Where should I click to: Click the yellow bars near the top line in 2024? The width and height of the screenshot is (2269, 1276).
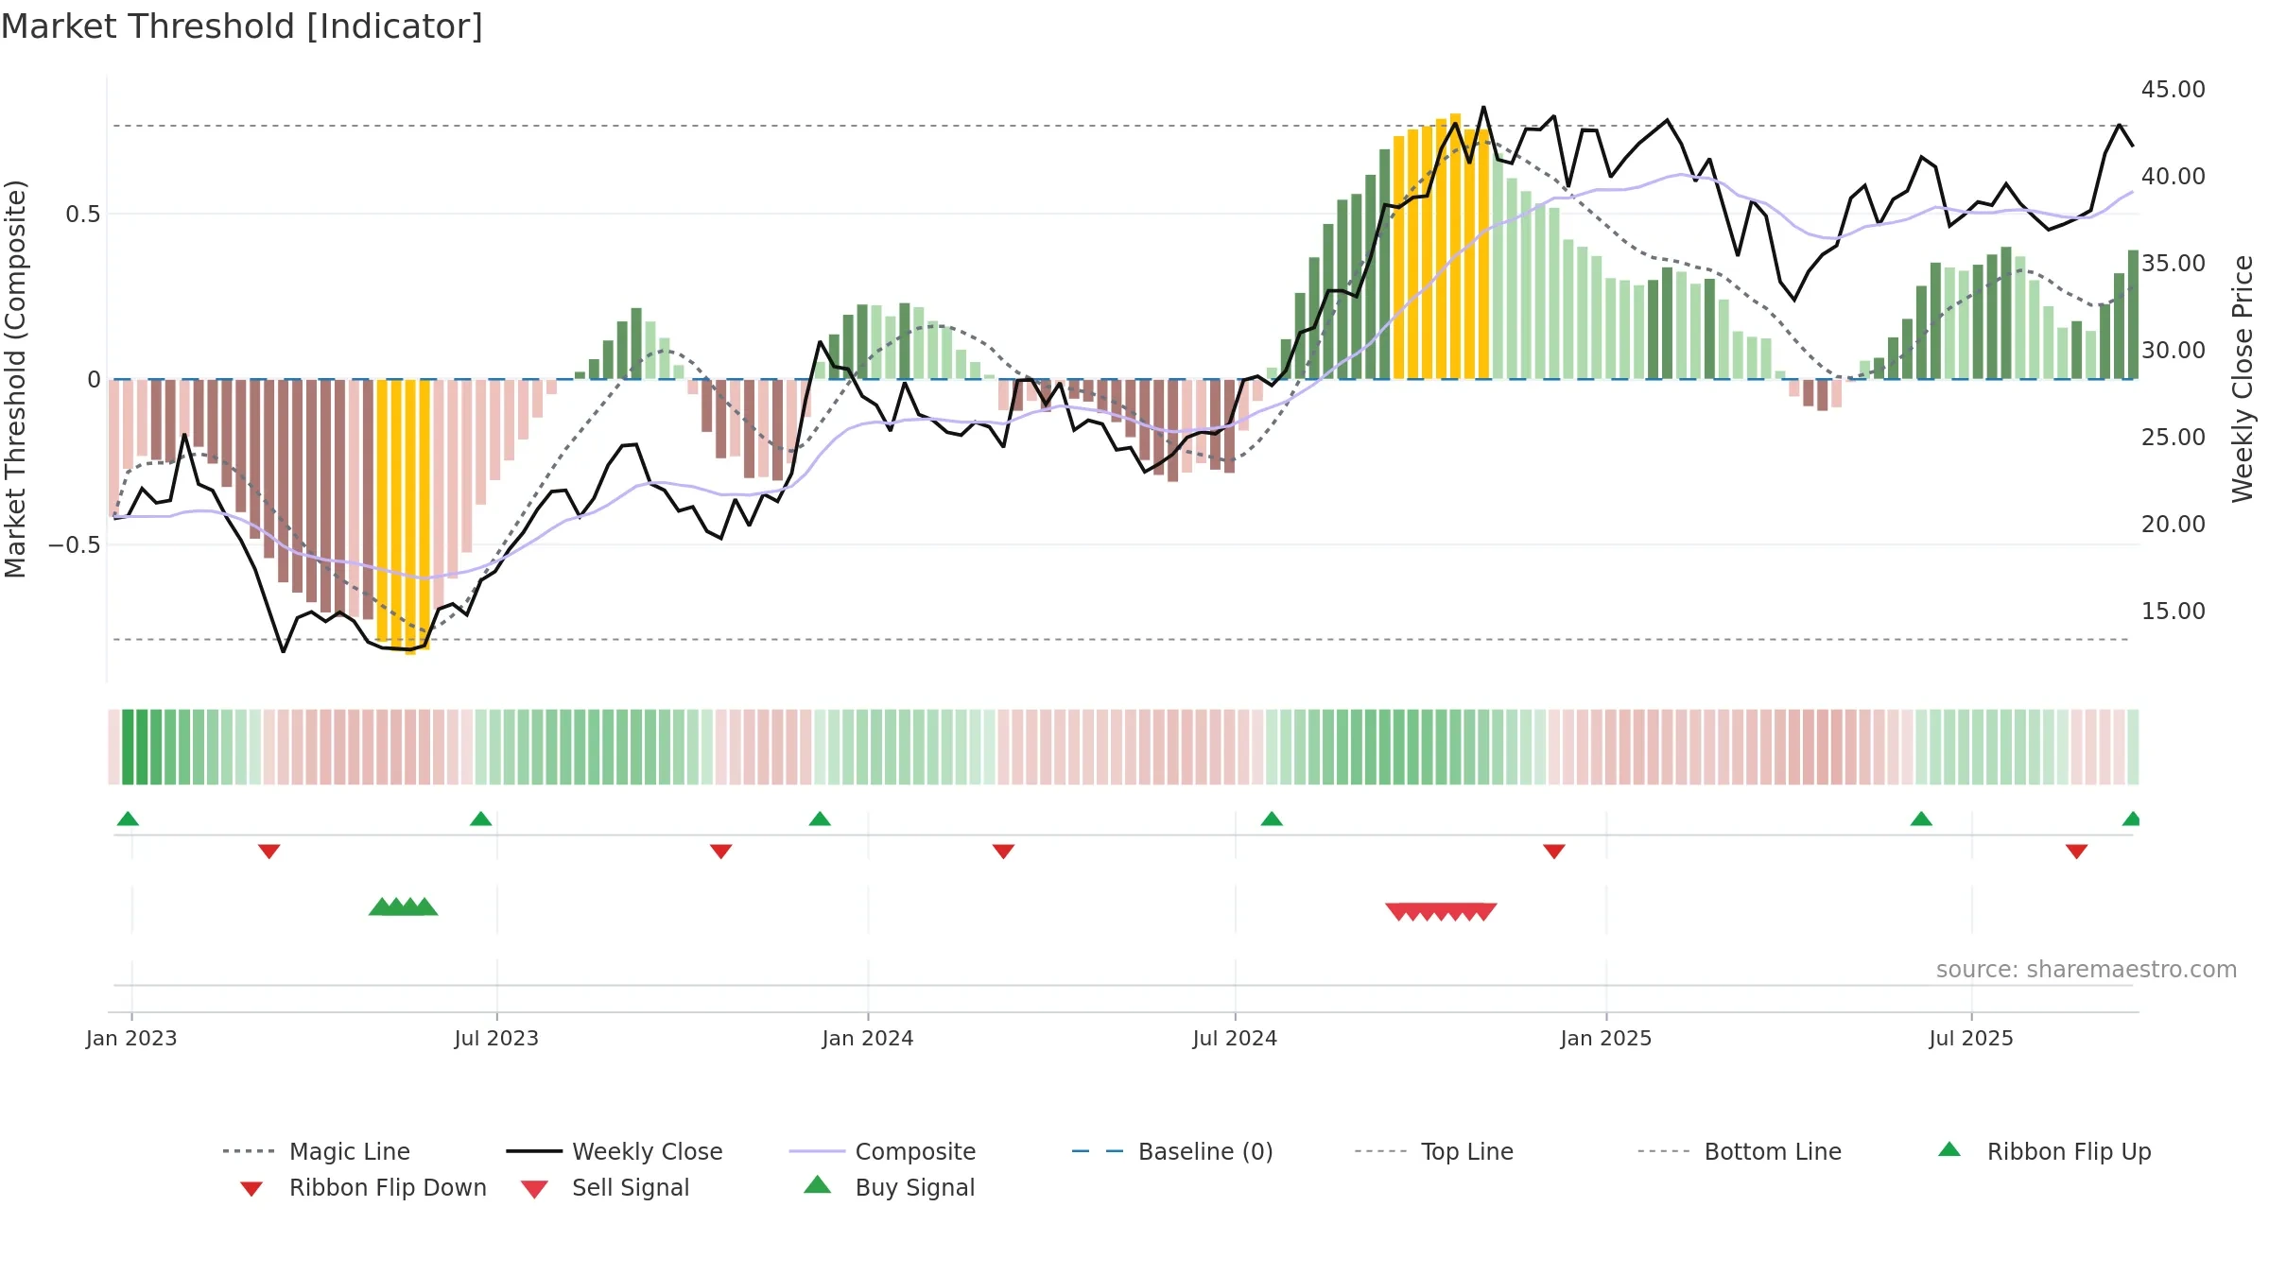click(x=1441, y=248)
